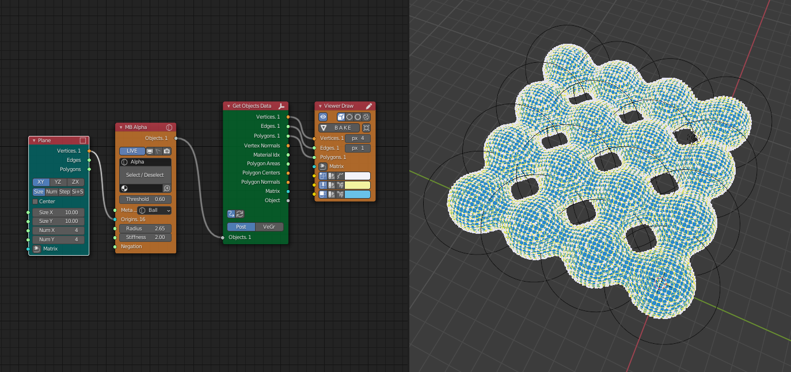Collapse the Viewer Draw node header triangle
This screenshot has height=372, width=791.
coord(320,106)
